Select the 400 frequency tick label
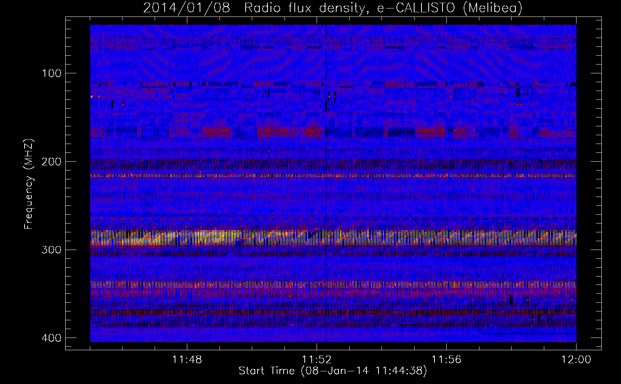Screen dimensions: 621x384 (51, 338)
